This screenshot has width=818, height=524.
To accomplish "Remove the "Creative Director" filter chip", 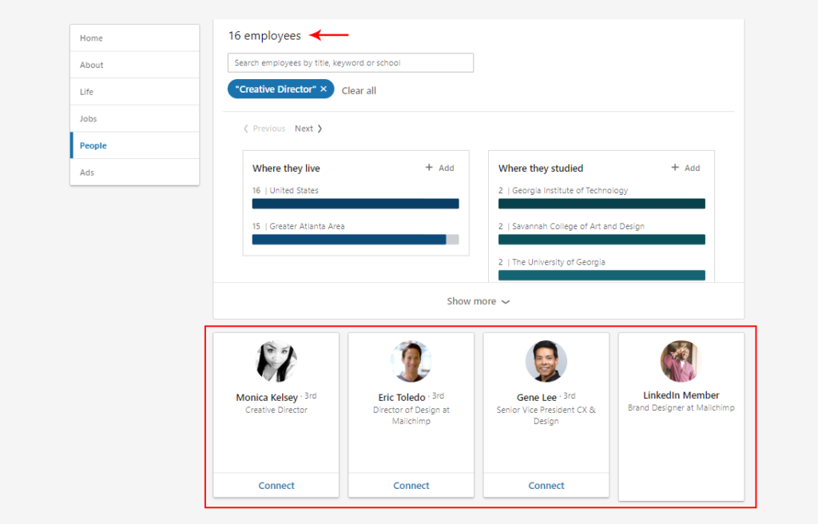I will (324, 89).
